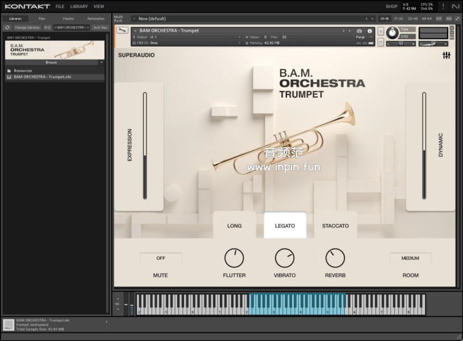The height and width of the screenshot is (341, 463).
Task: Go to next multi preset
Action: 372,19
